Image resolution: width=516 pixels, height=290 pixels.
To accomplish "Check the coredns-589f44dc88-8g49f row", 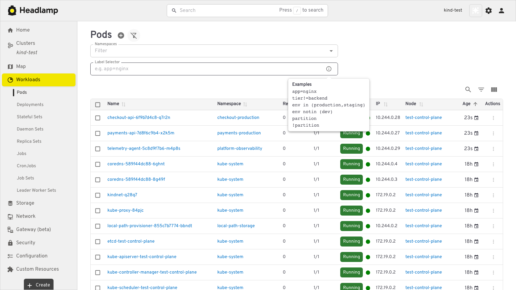I will 98,180.
